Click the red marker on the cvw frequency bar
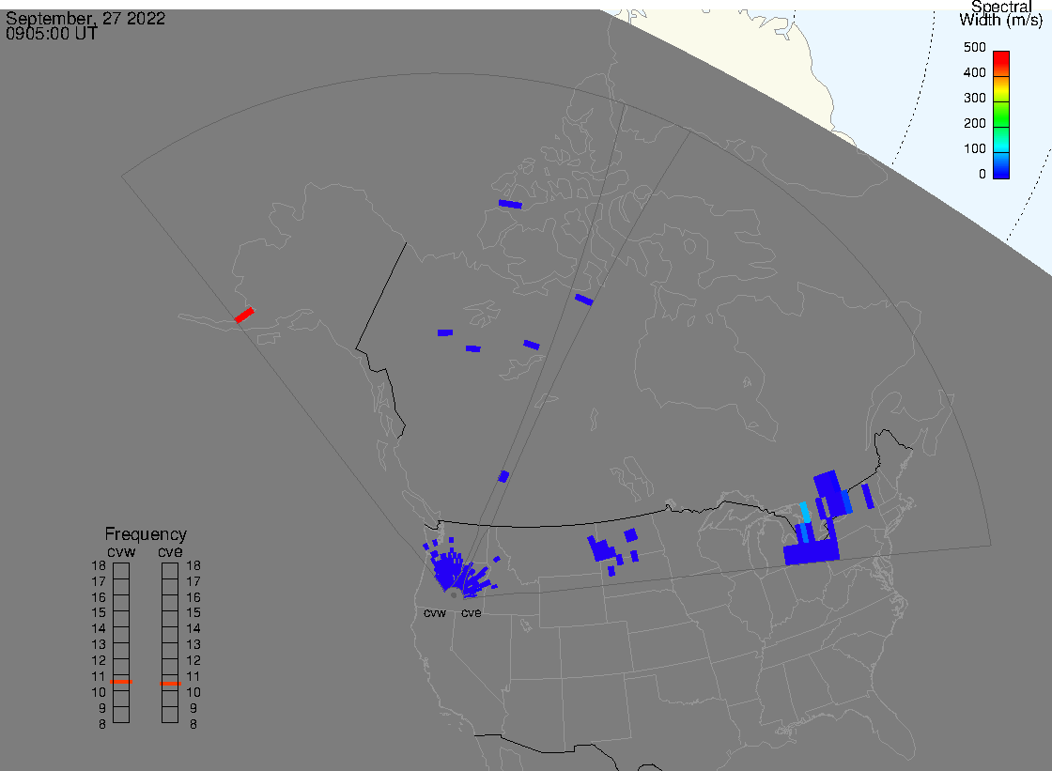 [x=121, y=682]
